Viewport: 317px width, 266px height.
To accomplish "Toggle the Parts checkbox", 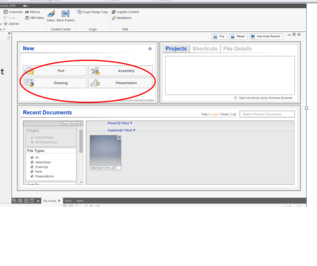I will coord(32,171).
